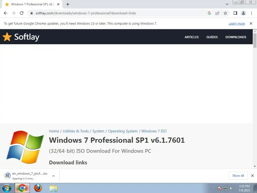This screenshot has width=257, height=193.
Task: Launch Firefox from the taskbar
Action: point(38,188)
